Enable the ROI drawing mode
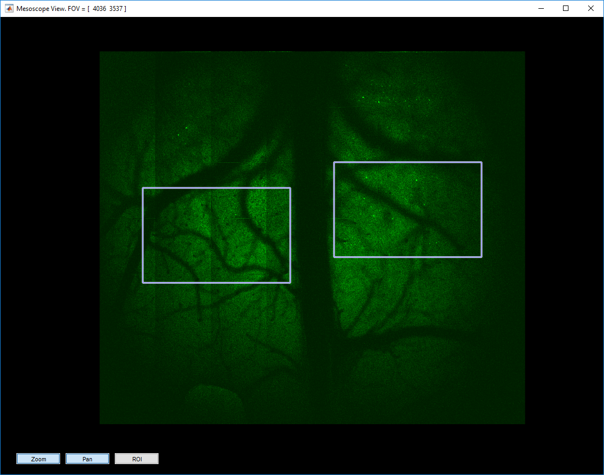Viewport: 604px width, 475px height. click(136, 458)
